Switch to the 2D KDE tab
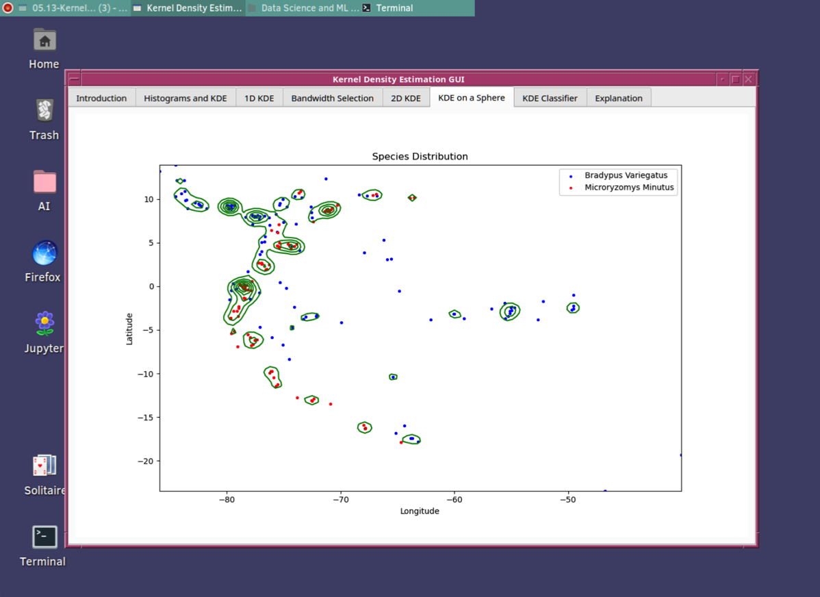The width and height of the screenshot is (820, 597). 405,98
